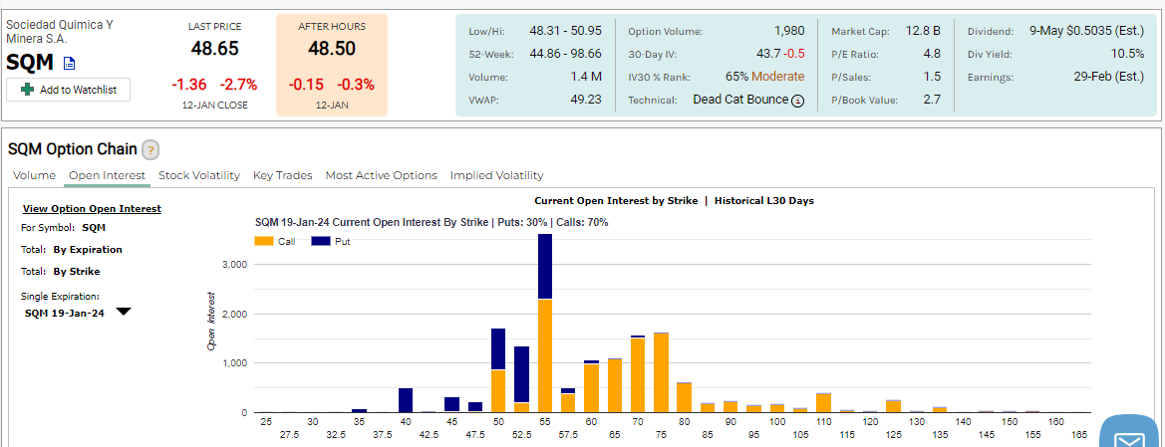
Task: Open the option chain help question mark
Action: [150, 150]
